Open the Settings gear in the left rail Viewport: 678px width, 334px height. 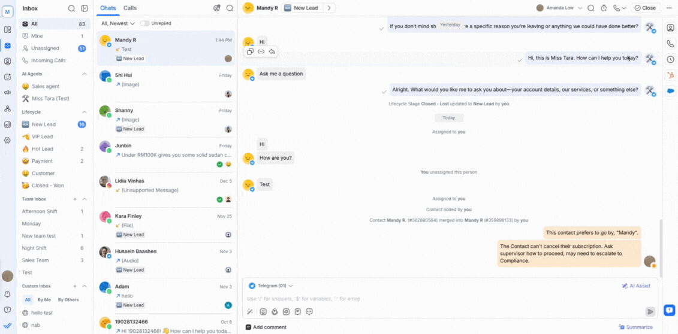click(7, 140)
